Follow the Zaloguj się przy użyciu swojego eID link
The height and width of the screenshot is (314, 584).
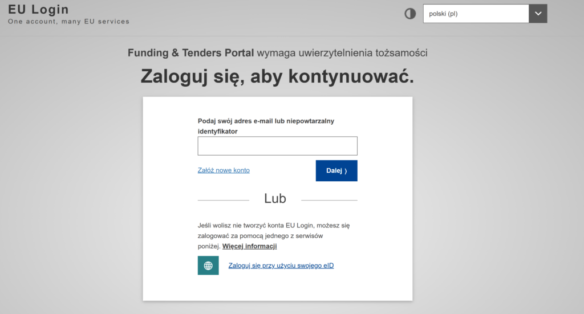(281, 266)
